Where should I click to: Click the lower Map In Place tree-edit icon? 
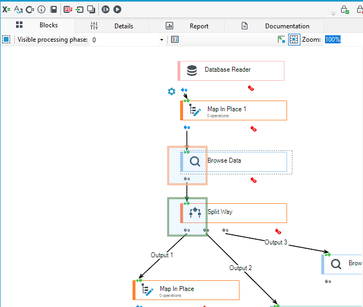tap(147, 290)
